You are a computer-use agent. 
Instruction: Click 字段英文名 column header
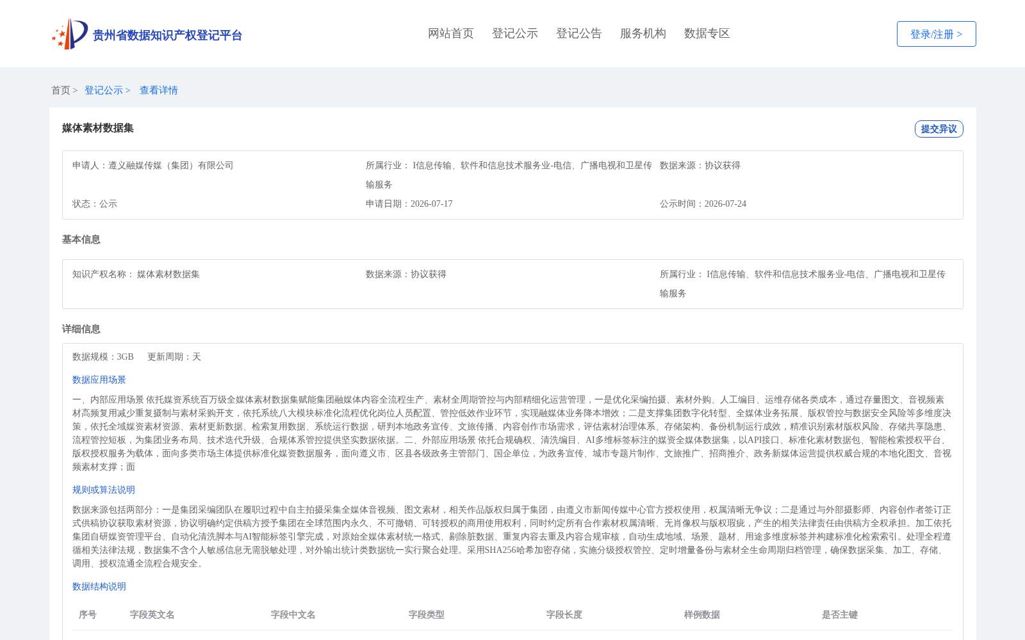point(152,614)
